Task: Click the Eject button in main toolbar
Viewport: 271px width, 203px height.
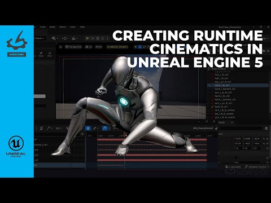Action: tap(103, 38)
